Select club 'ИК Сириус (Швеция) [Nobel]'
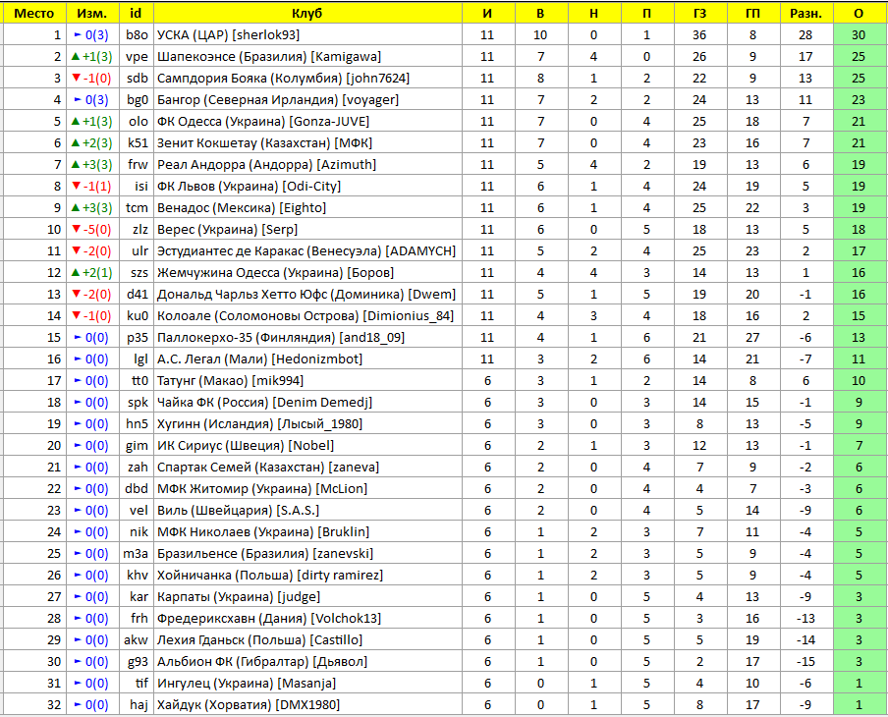Viewport: 888px width, 717px height. [246, 445]
